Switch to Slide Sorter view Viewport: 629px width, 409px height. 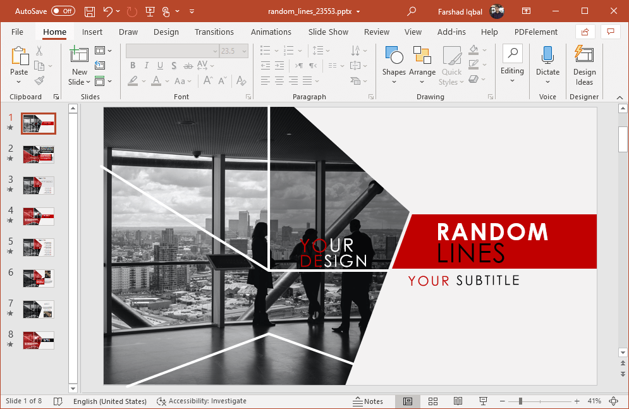[433, 401]
